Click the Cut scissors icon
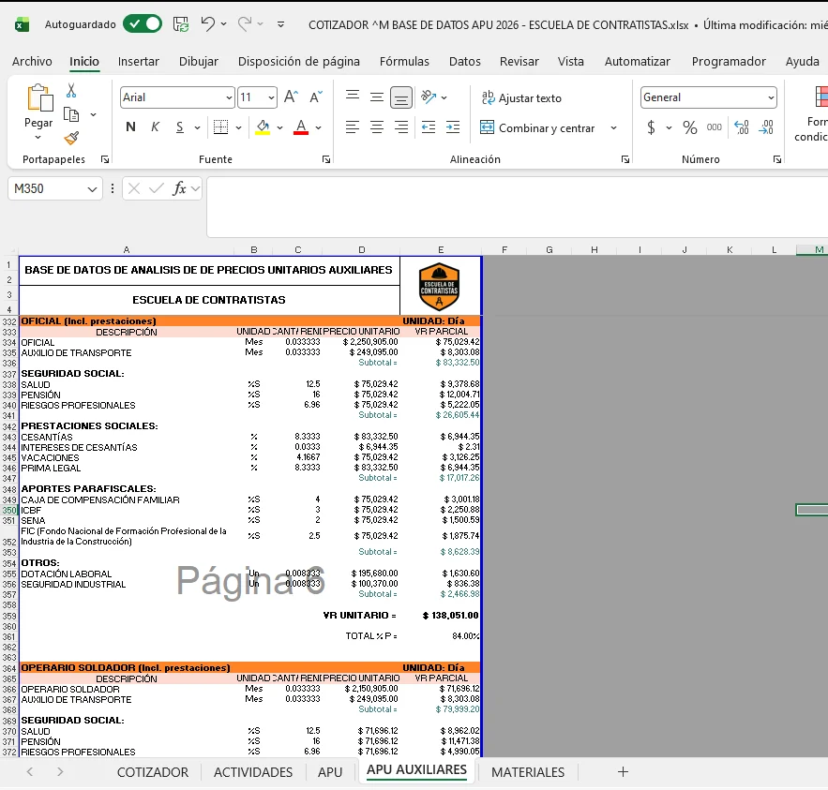The height and width of the screenshot is (790, 828). 71,91
